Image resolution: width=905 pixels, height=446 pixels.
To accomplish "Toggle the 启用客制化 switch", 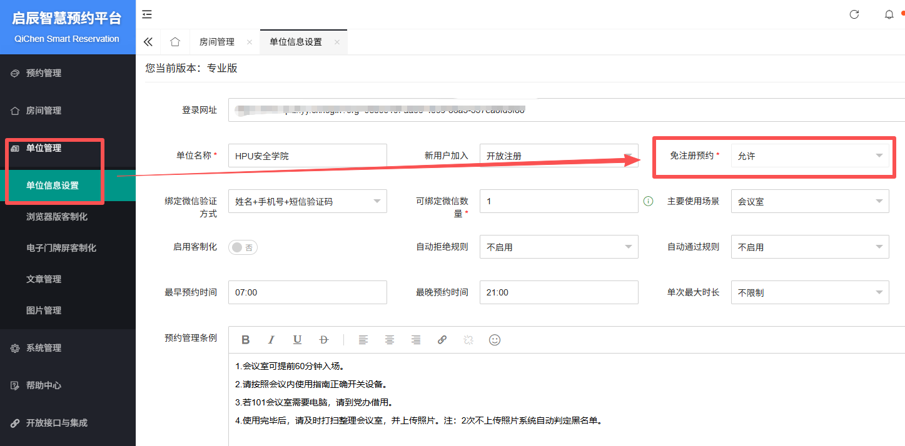I will click(x=243, y=247).
